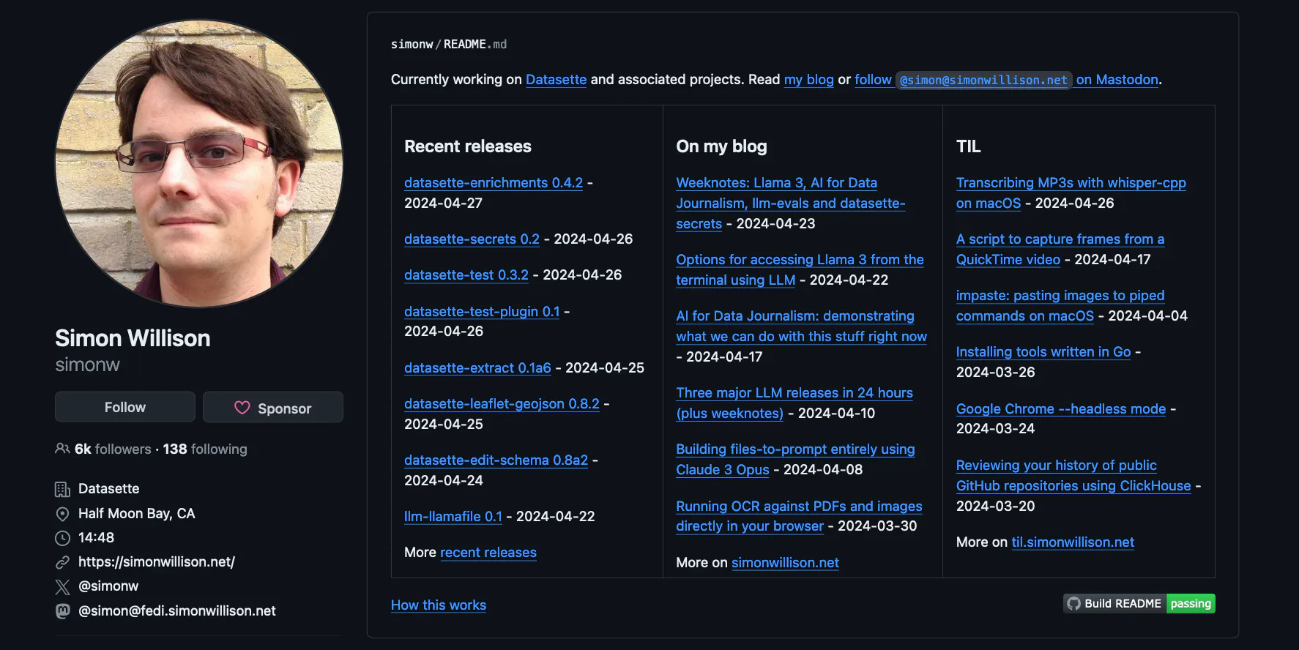Click the simonwillison.net link under blog

pos(785,563)
